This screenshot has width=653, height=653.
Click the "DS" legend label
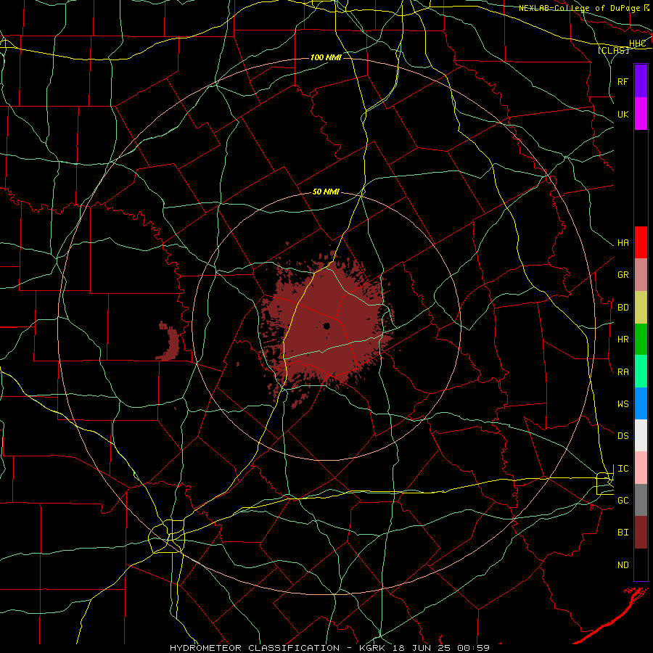coord(623,435)
